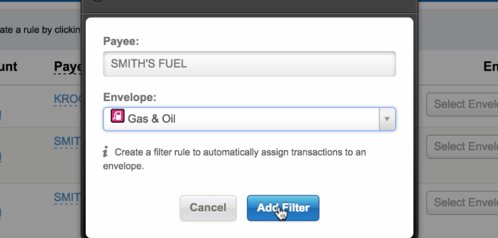Click the dark title bar above the dialog

click(x=249, y=7)
